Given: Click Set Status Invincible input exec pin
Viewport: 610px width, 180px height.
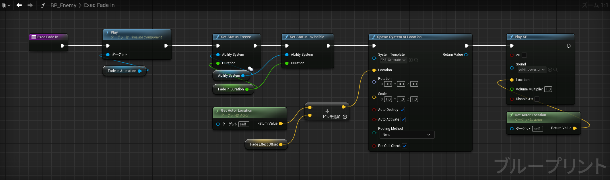Looking at the screenshot, I should (287, 46).
